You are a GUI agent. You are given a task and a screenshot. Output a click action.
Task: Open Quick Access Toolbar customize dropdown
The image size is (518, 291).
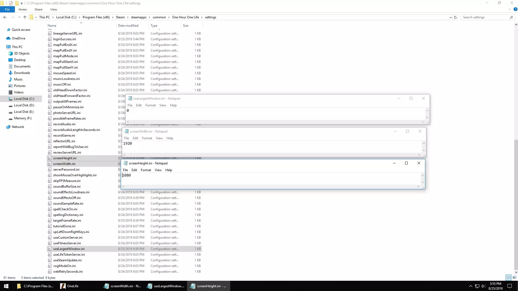click(22, 3)
